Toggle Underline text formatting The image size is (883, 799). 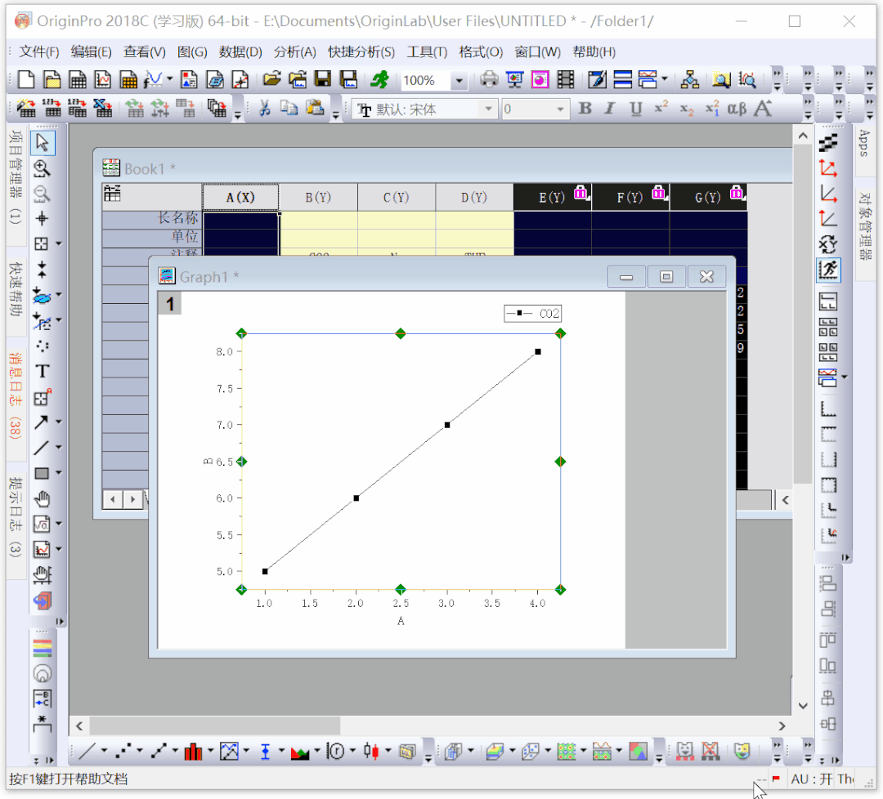[635, 109]
